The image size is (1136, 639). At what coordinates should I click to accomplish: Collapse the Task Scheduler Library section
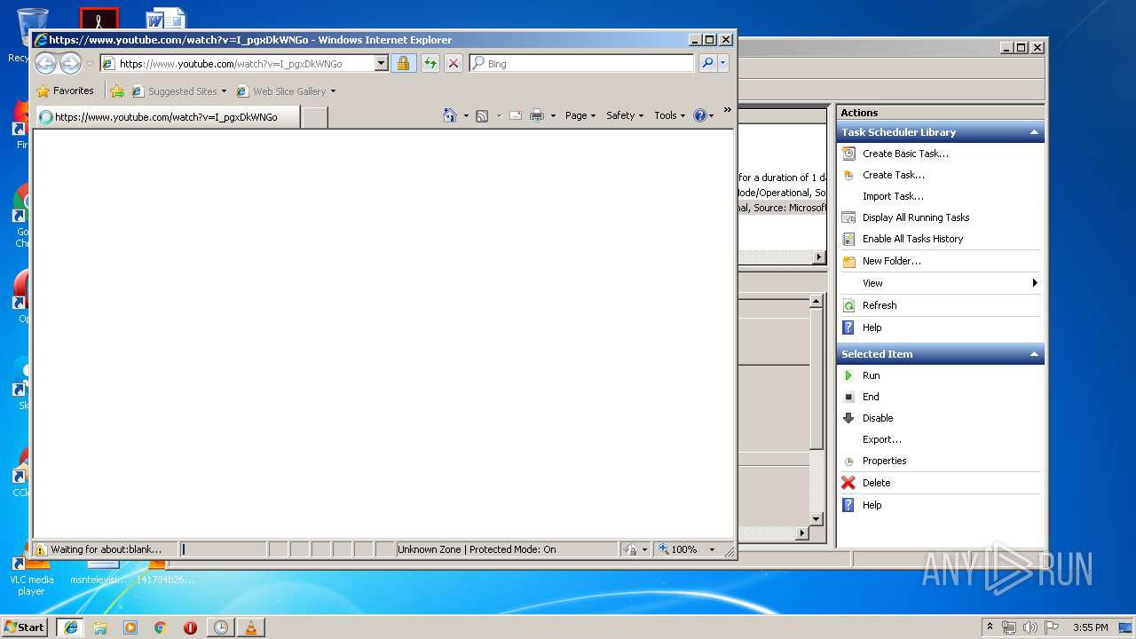coord(1034,132)
